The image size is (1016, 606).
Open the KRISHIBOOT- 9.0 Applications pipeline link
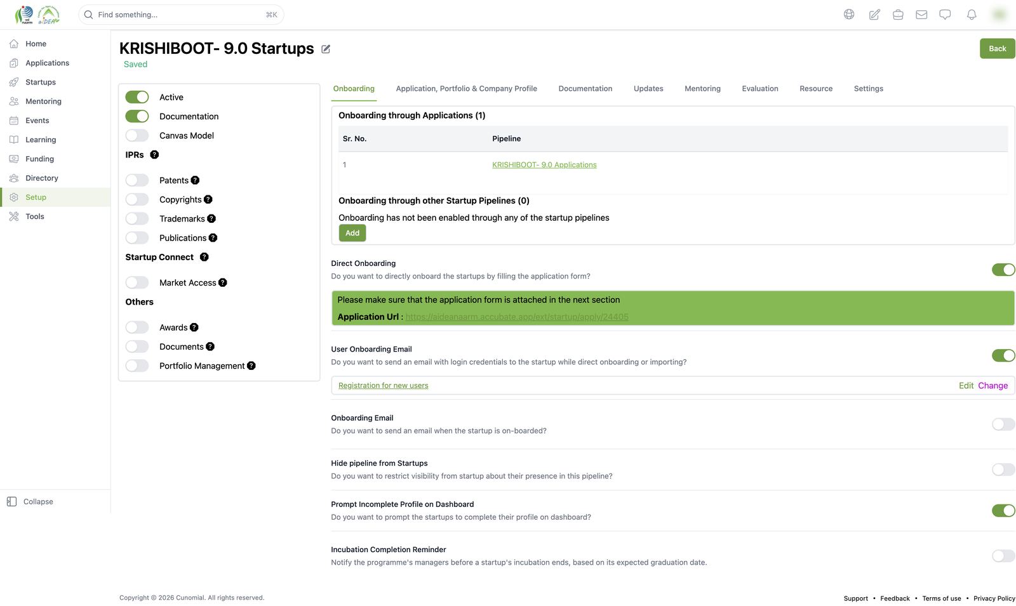click(x=544, y=165)
